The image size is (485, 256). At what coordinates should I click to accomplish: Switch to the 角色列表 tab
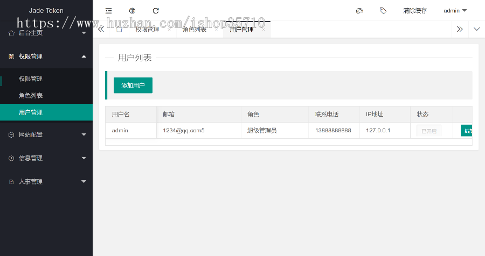[x=195, y=30]
